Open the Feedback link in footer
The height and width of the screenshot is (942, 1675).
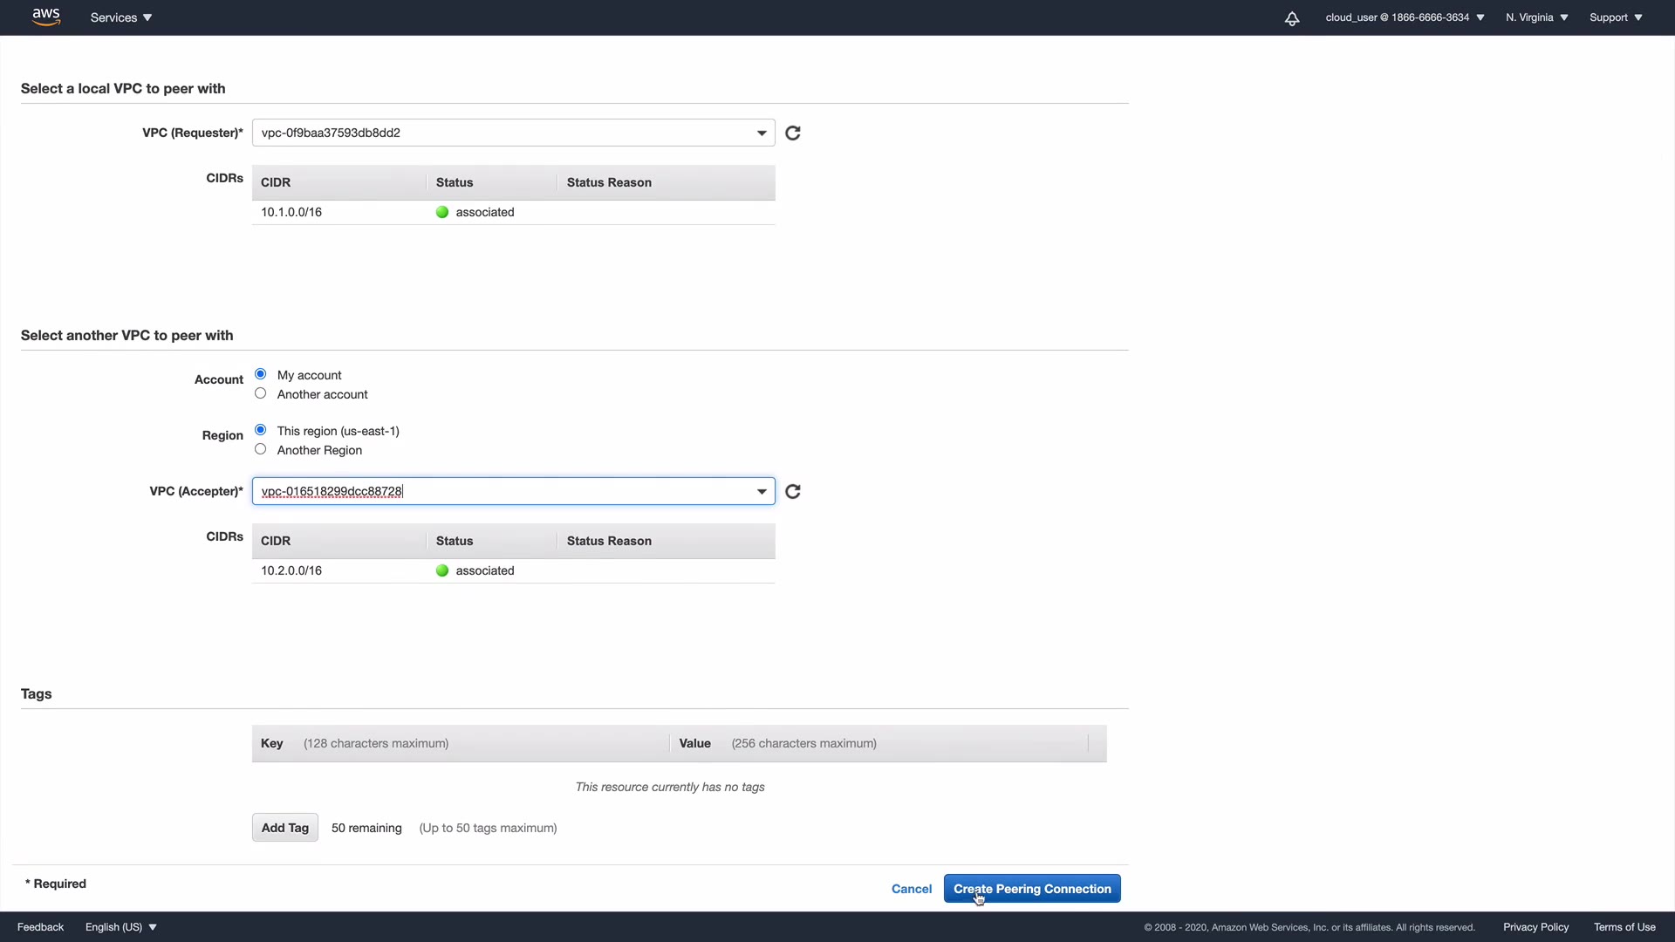tap(40, 927)
